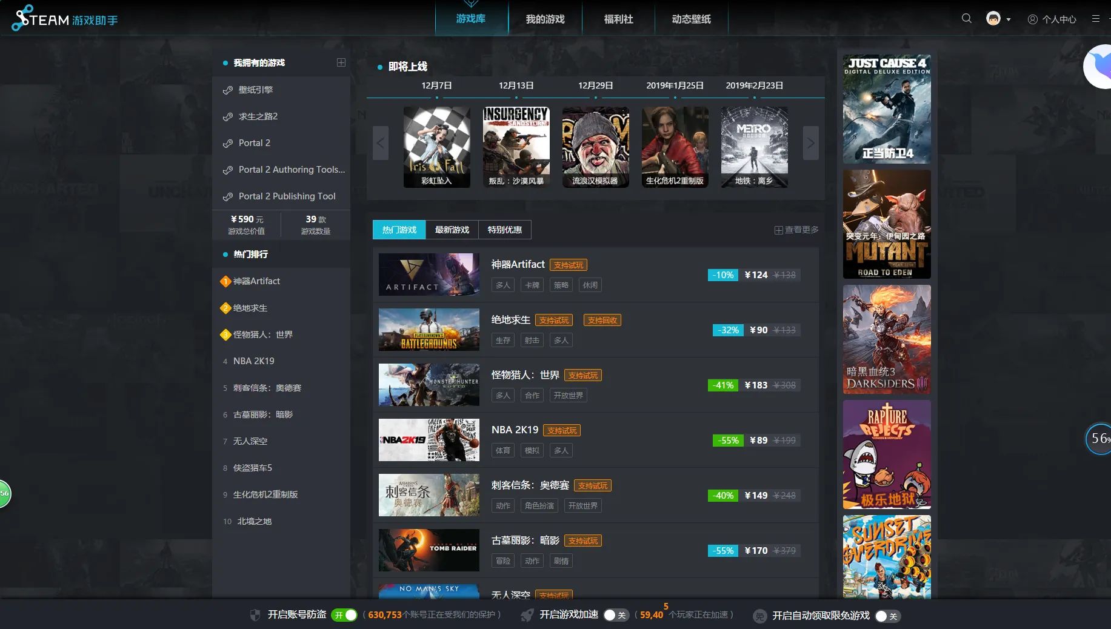Open the user avatar icon

click(993, 19)
